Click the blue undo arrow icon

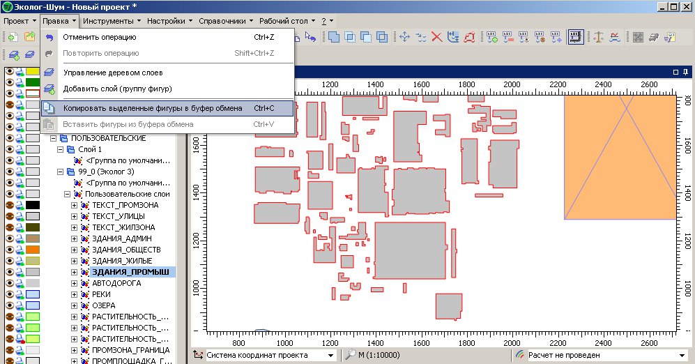coord(49,37)
